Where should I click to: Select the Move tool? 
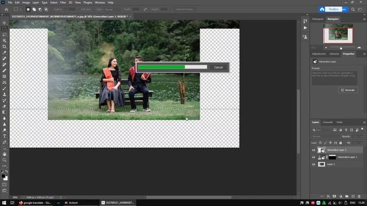point(5,23)
